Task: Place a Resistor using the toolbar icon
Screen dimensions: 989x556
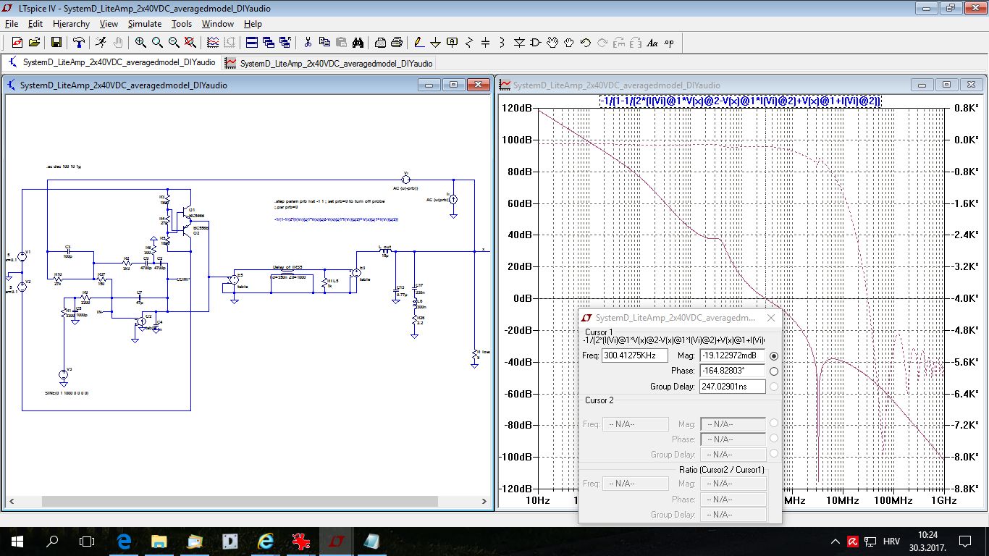Action: coord(469,43)
